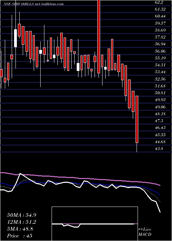Select the tall white candlestick near 58.69
Screen dimensions: 172x241
[x=15, y=38]
